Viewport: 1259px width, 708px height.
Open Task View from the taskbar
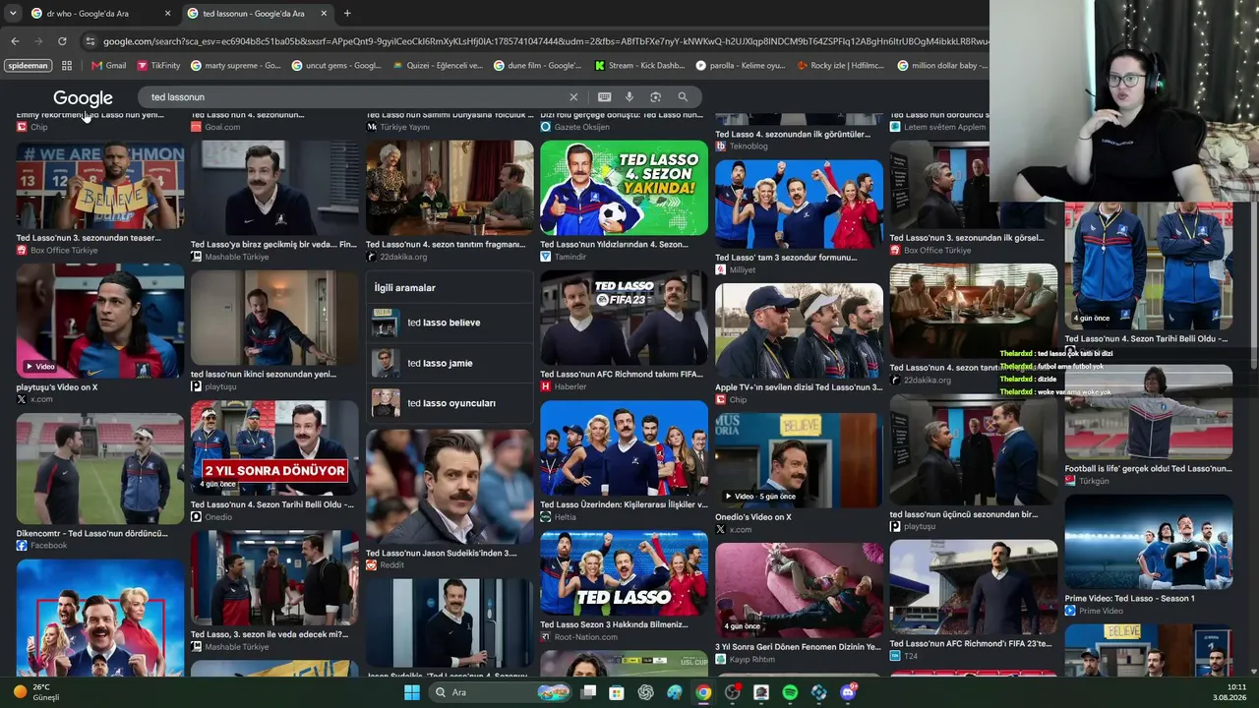click(588, 692)
